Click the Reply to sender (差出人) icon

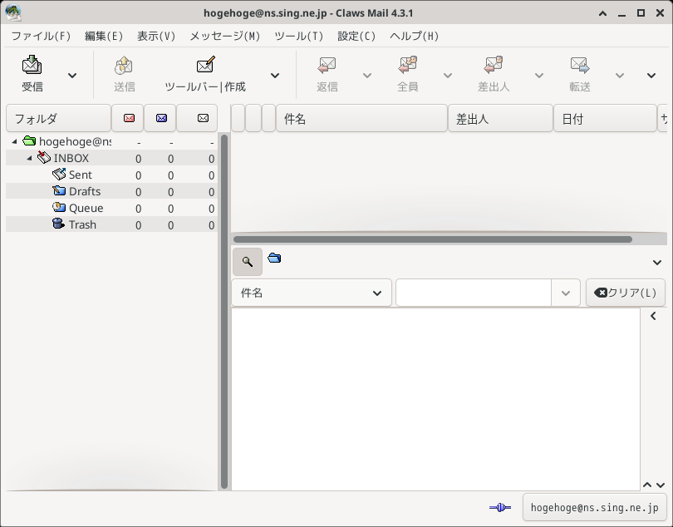494,66
